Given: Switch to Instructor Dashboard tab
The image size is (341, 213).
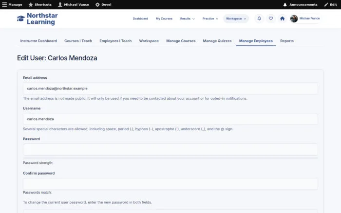Looking at the screenshot, I should click(38, 41).
